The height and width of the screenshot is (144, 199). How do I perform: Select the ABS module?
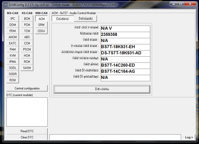pos(27,37)
